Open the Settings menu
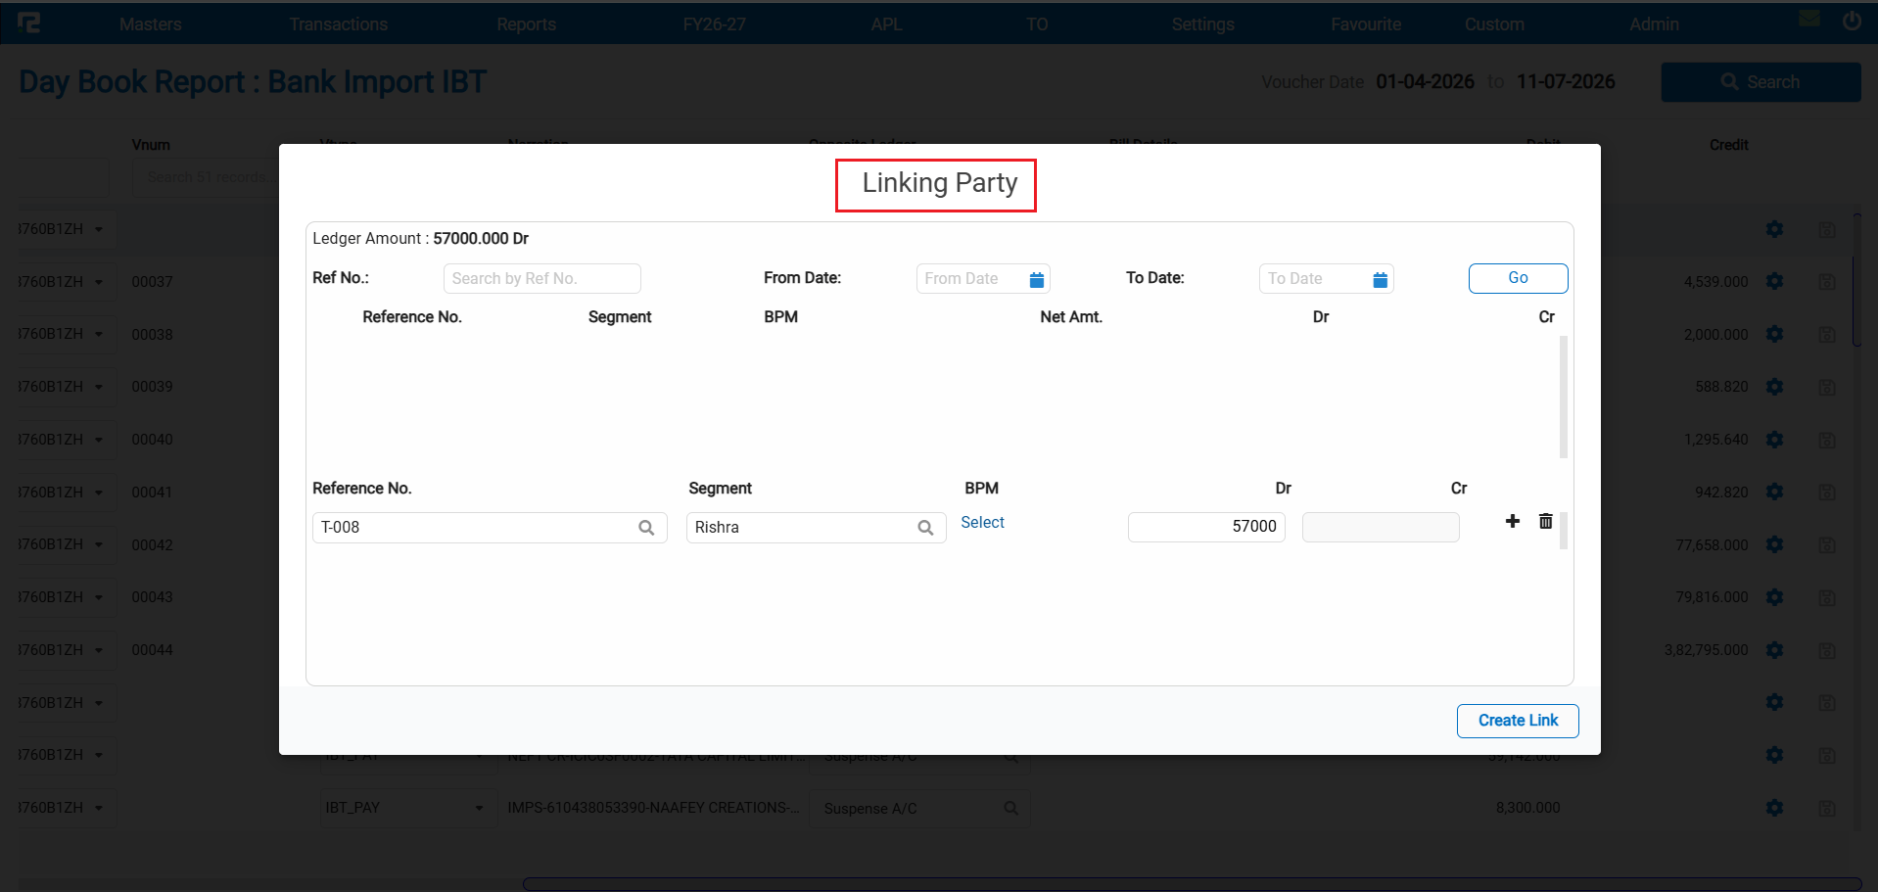Viewport: 1878px width, 892px height. pos(1203,24)
